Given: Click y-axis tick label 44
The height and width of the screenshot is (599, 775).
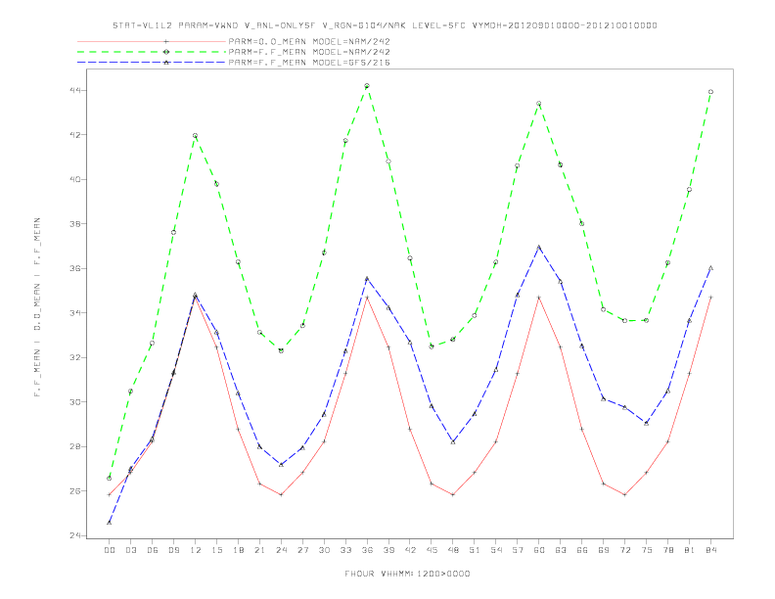Looking at the screenshot, I should (x=76, y=90).
